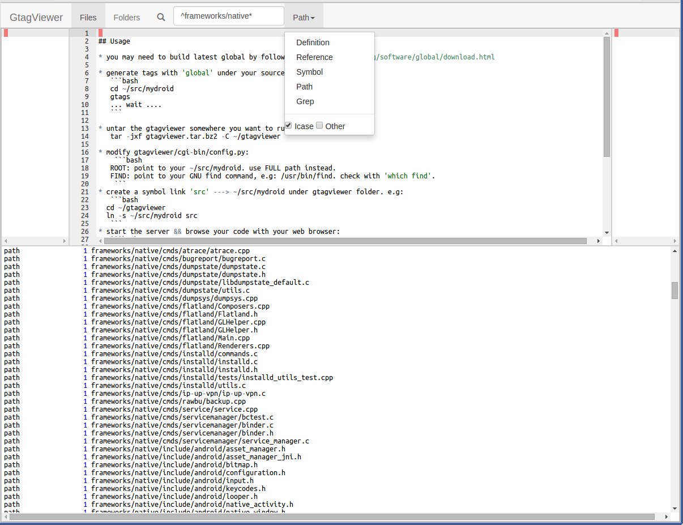Open frameworks/native/cmds/dumpstate/utils.c result
This screenshot has height=525, width=683.
[x=170, y=290]
